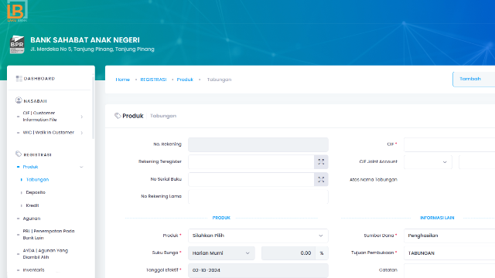Click the Tambah button
Viewport: 495px width, 278px height.
pyautogui.click(x=473, y=79)
